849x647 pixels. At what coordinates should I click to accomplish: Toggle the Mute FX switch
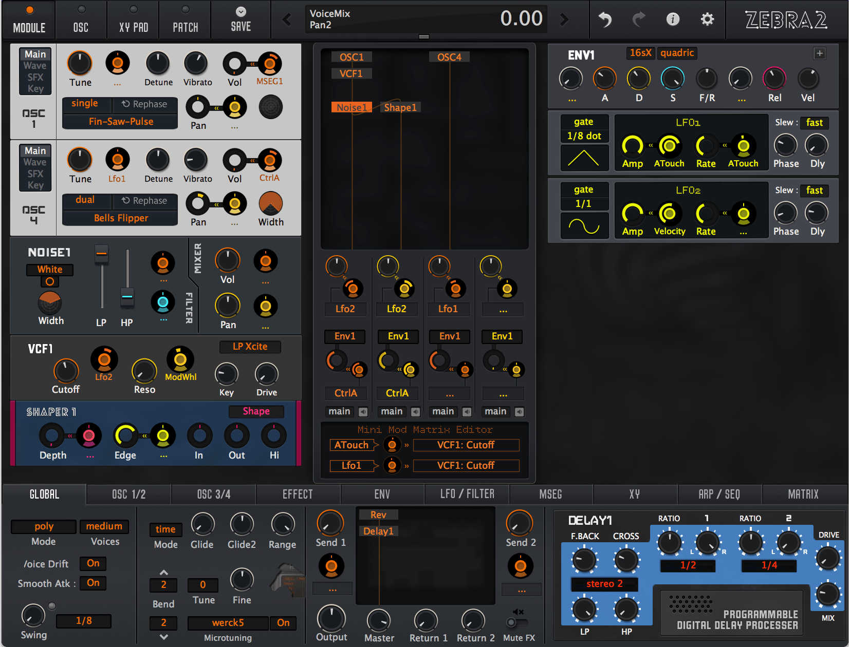pyautogui.click(x=517, y=622)
